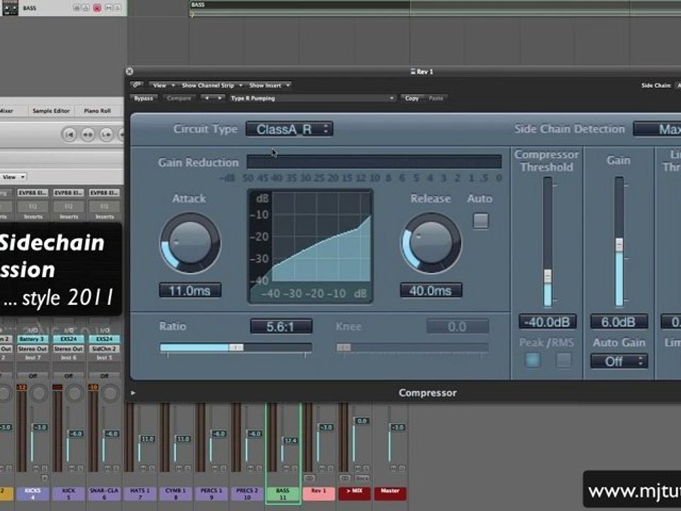The width and height of the screenshot is (681, 511).
Task: Click the pan knob on KICKS channel
Action: tap(38, 393)
